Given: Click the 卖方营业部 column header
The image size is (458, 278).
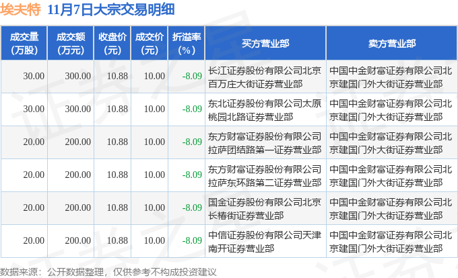Looking at the screenshot, I should click(392, 43).
